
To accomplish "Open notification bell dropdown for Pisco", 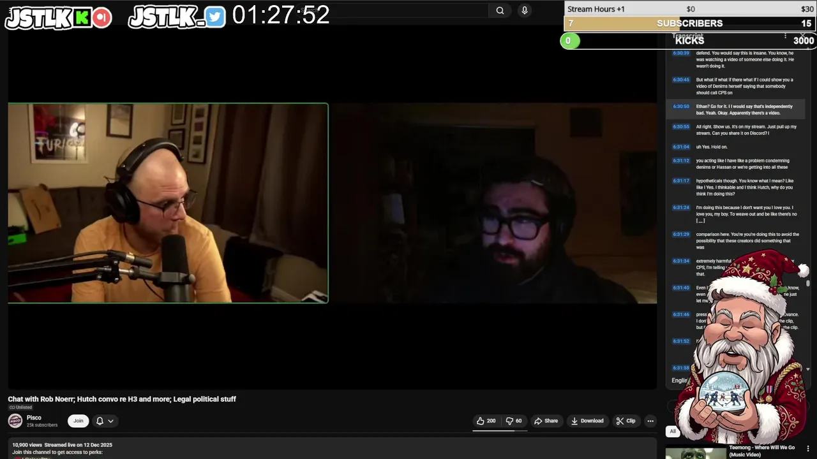I will pyautogui.click(x=105, y=421).
